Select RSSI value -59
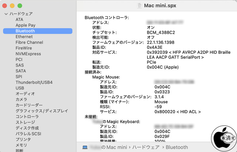Image resolution: width=237 pixels, height=152 pixels. point(158,107)
